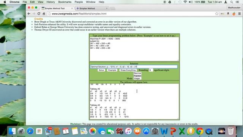
Task: Click inside the tableaus output textarea
Action: 134,102
